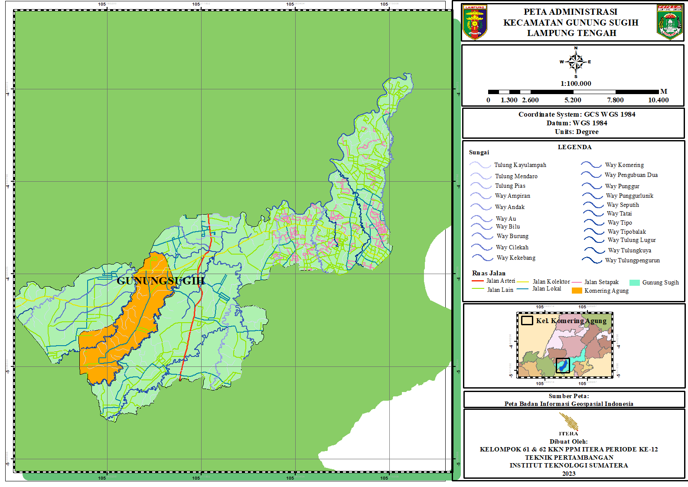
Task: Click the Lampung province crest logo
Action: (x=475, y=22)
